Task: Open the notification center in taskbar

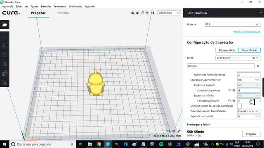Action: point(258,144)
